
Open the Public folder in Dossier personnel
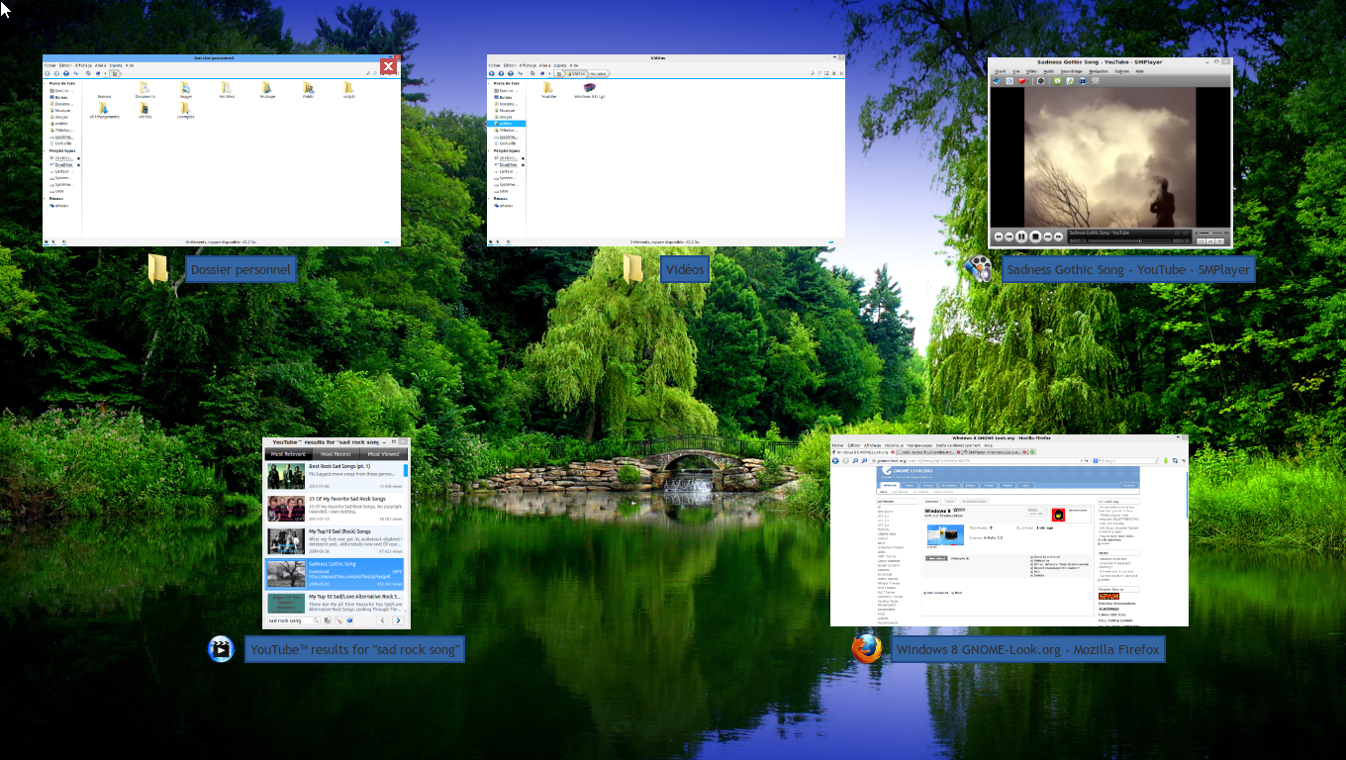click(308, 90)
